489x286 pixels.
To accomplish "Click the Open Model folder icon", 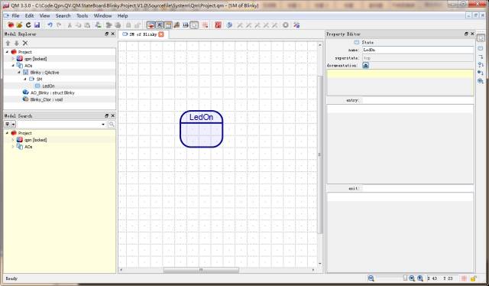I will [x=19, y=25].
